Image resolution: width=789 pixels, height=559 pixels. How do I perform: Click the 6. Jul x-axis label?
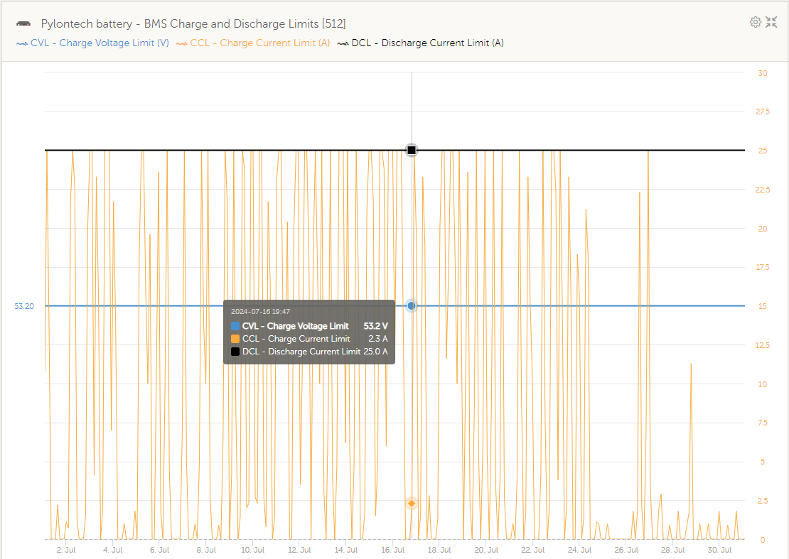tap(159, 550)
